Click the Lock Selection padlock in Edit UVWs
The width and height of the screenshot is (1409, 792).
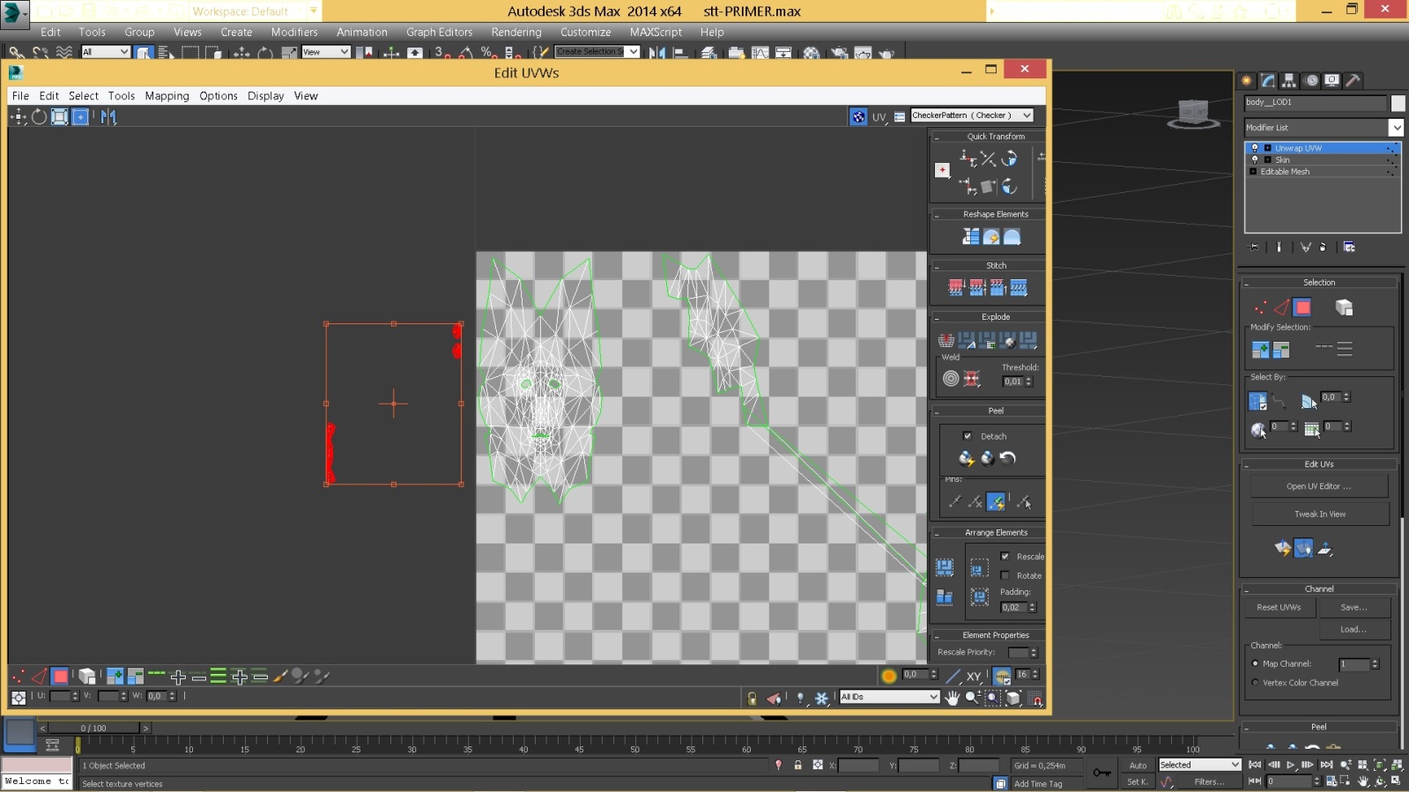pyautogui.click(x=752, y=698)
